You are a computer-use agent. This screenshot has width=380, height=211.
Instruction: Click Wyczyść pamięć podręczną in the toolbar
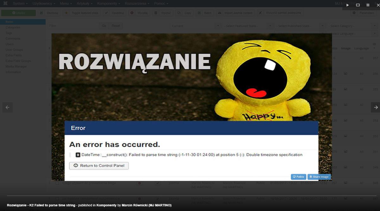pyautogui.click(x=280, y=13)
